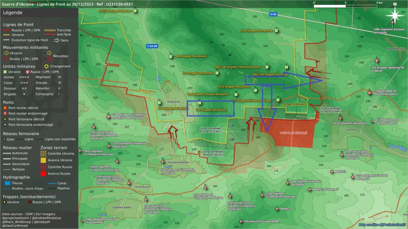Click the [Drones] Escouade BOBR marker
This screenshot has width=408, height=229.
(x=240, y=221)
